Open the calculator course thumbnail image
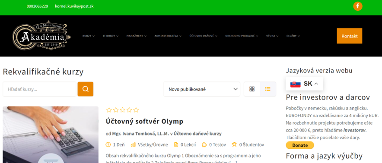 (x=51, y=135)
